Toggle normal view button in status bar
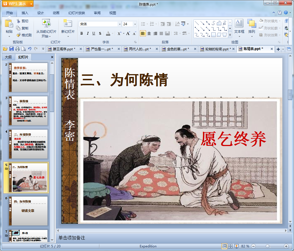Viewport: 294px width, 251px height. point(224,246)
